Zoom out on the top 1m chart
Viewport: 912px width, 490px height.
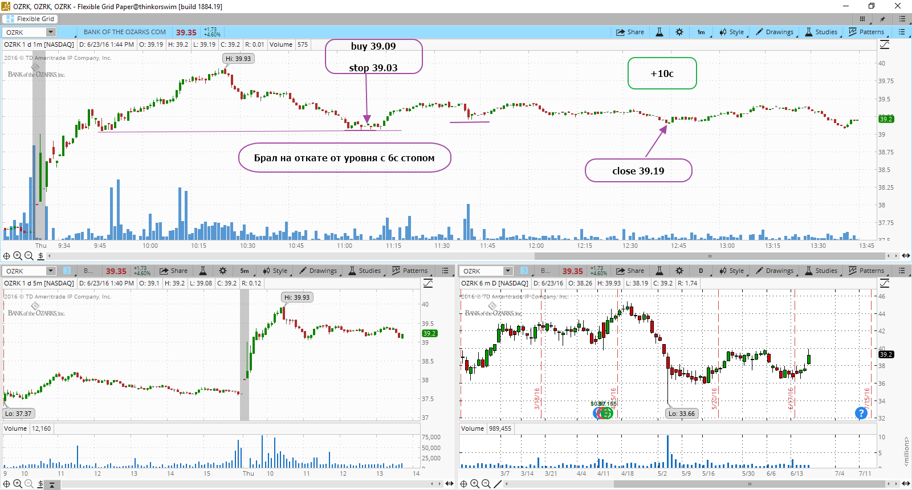pyautogui.click(x=29, y=256)
